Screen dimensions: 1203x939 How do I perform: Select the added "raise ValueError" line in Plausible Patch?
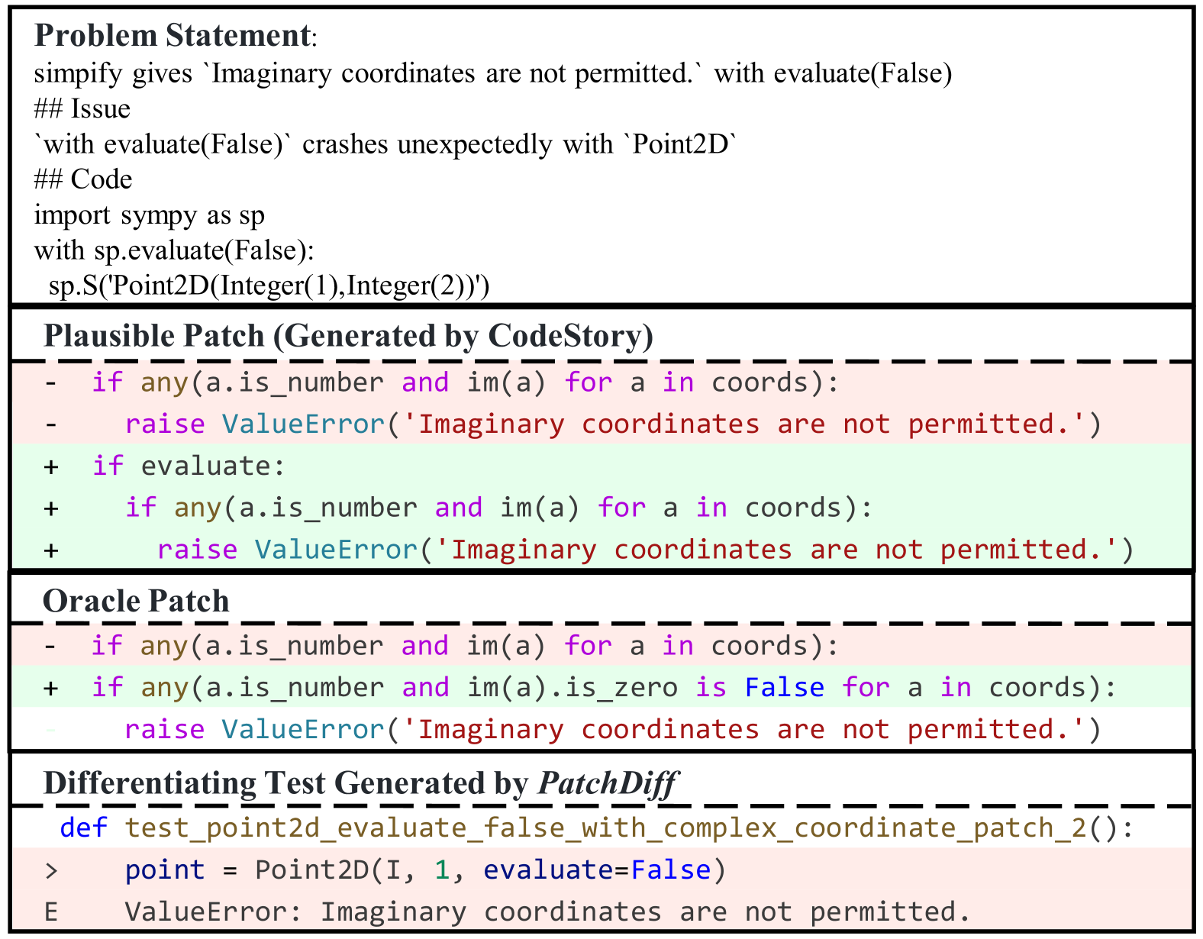click(601, 549)
